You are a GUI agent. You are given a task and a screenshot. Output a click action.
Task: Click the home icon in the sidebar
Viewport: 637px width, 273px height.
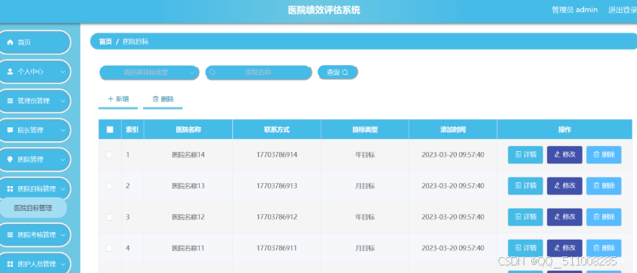point(10,42)
